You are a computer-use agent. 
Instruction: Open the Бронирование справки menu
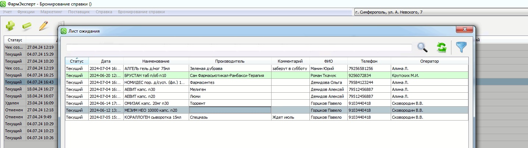coord(141,12)
